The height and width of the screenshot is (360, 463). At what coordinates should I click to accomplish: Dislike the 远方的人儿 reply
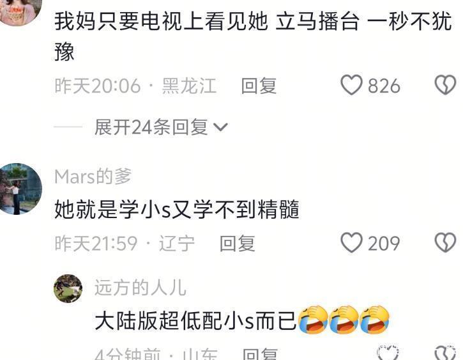[445, 352]
